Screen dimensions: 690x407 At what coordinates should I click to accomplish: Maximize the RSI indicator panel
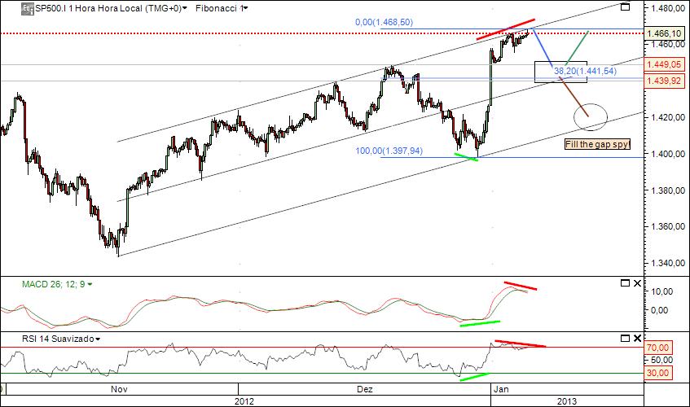625,338
